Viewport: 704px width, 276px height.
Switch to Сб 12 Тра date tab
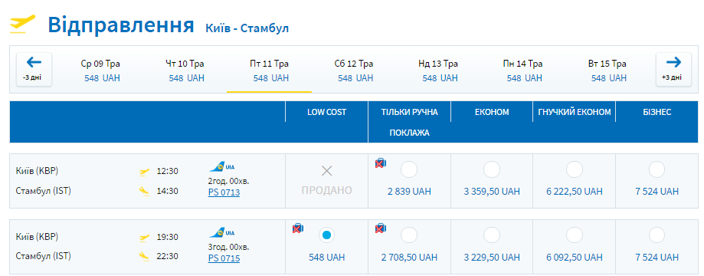click(354, 71)
